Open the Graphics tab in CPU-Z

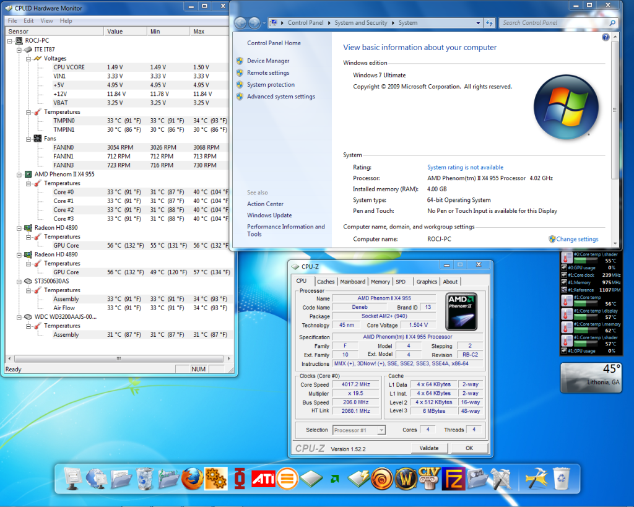[x=427, y=282]
